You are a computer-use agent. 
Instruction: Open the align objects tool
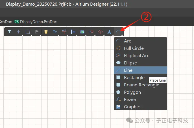tap(37, 32)
